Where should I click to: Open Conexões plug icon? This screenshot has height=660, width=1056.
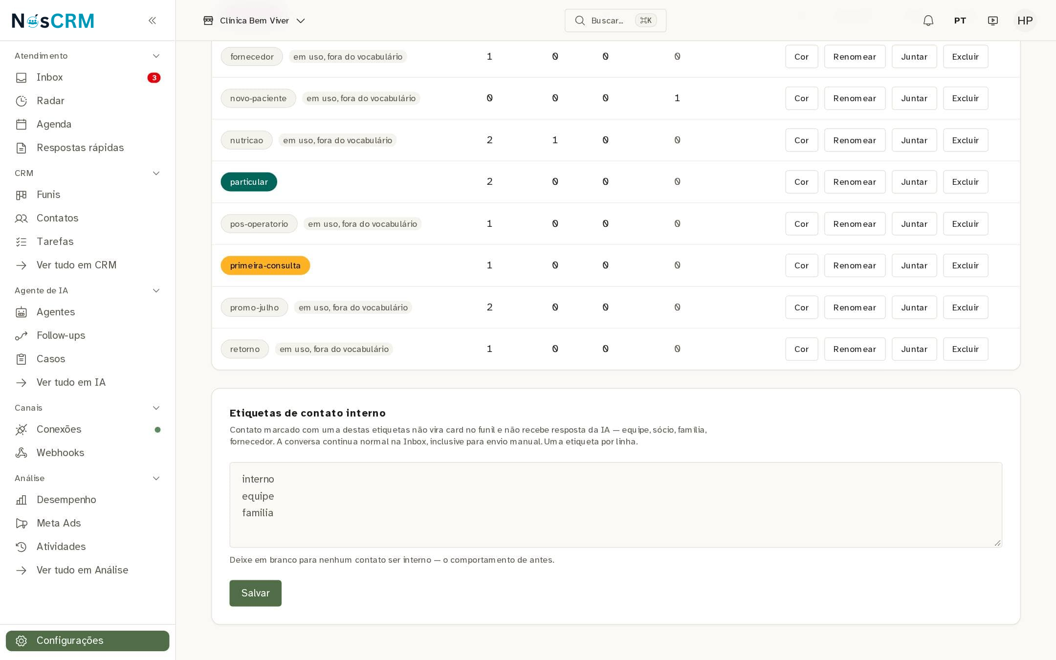[x=21, y=429]
